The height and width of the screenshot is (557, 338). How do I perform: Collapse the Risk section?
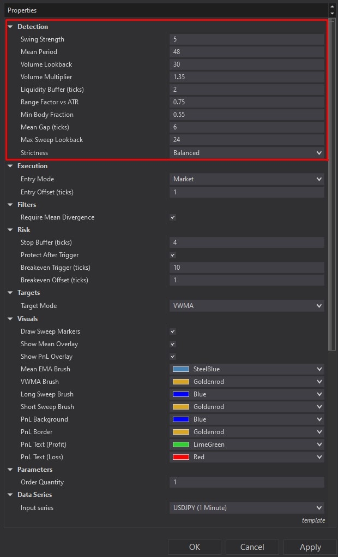(11, 229)
